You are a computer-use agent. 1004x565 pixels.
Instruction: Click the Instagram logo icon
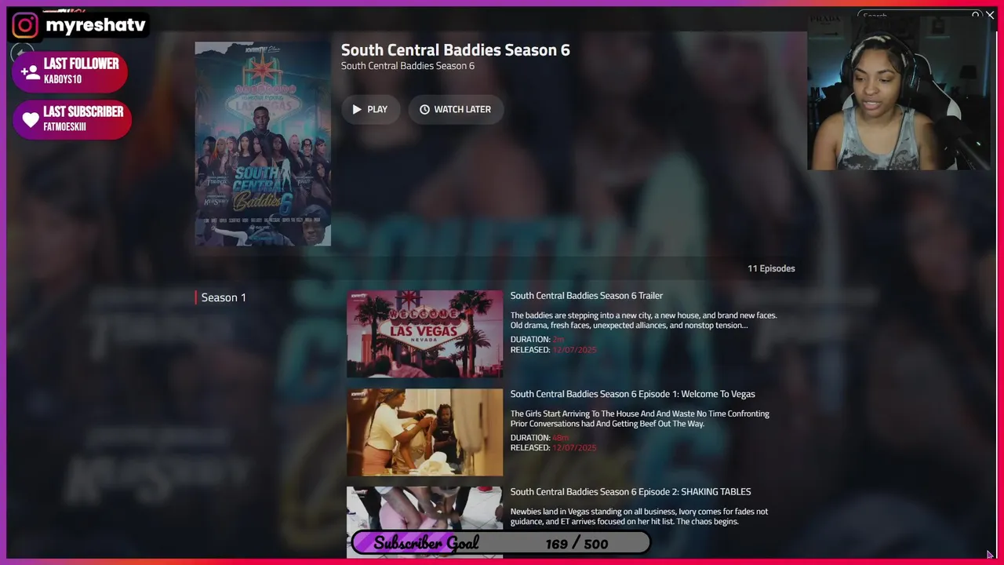24,25
